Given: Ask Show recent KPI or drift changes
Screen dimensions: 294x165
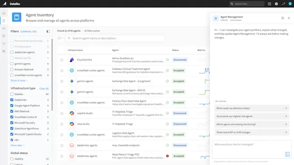Looking at the screenshot, I should (252, 132).
